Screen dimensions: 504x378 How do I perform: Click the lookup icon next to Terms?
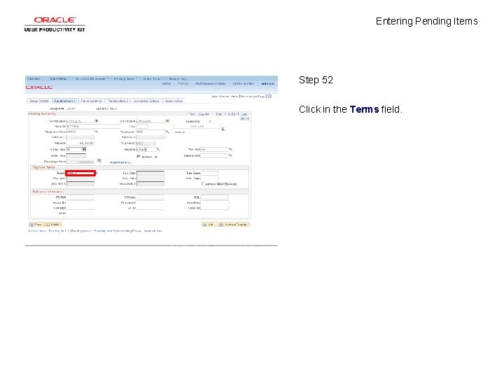tap(97, 174)
